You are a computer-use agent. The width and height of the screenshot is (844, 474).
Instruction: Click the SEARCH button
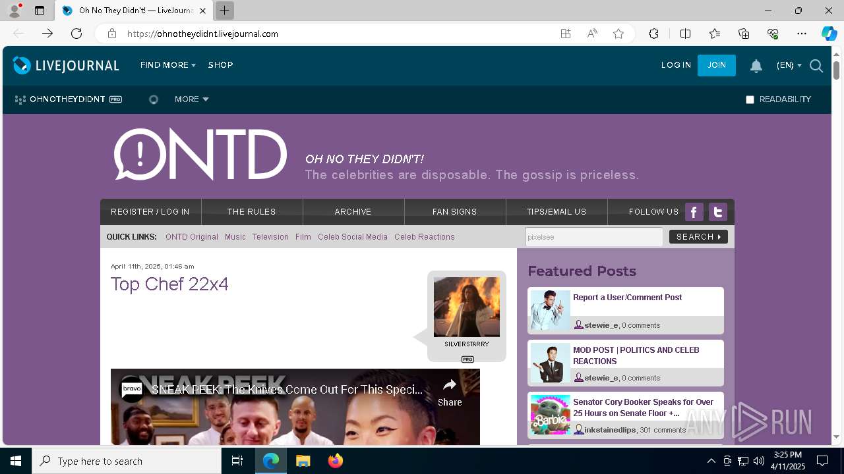[698, 237]
